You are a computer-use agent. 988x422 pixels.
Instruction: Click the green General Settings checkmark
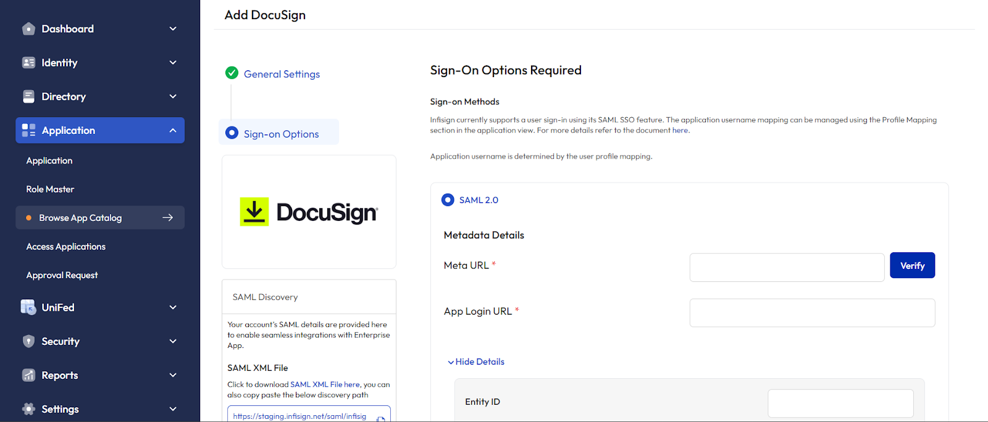click(232, 73)
